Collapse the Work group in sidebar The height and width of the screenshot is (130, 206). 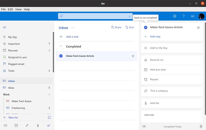pos(49,95)
